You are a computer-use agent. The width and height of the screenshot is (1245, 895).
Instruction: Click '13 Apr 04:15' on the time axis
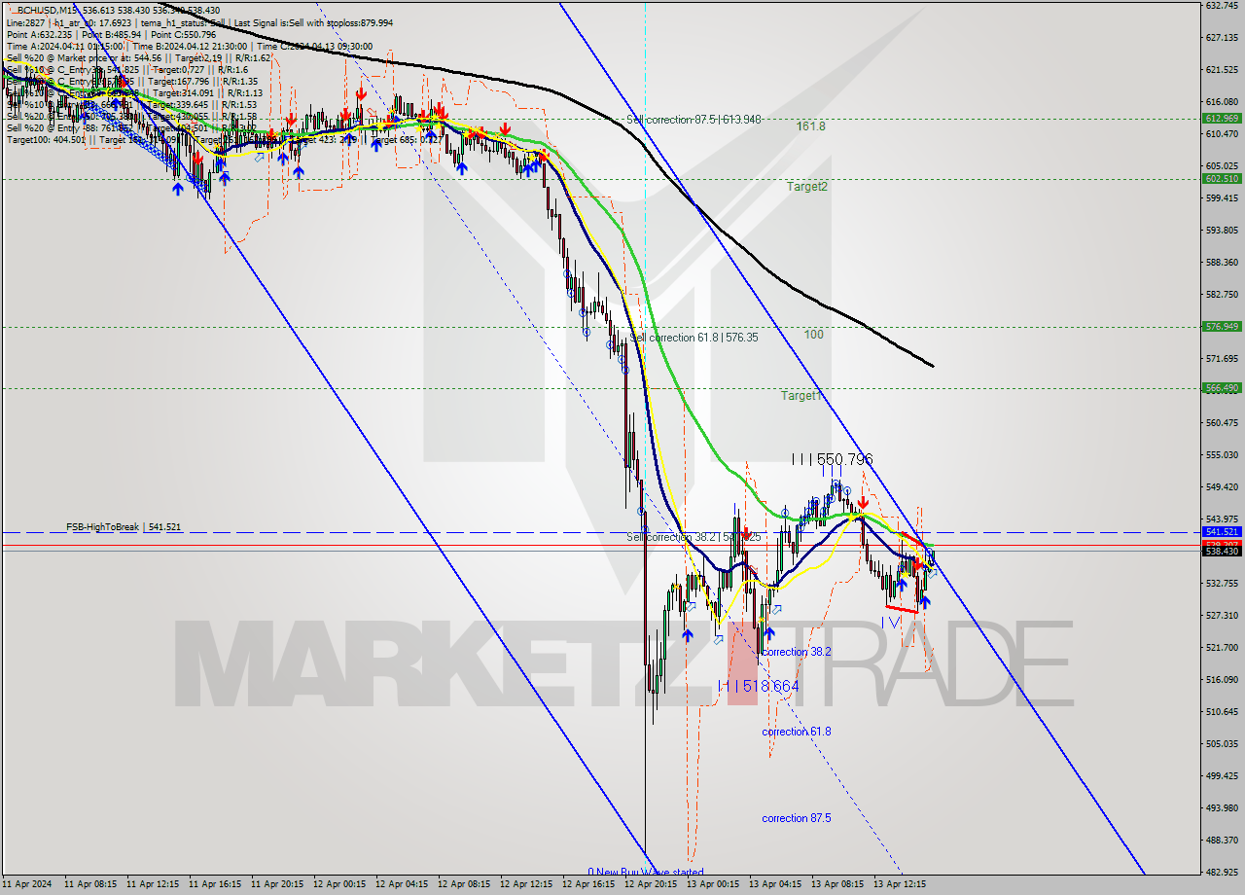[x=775, y=885]
